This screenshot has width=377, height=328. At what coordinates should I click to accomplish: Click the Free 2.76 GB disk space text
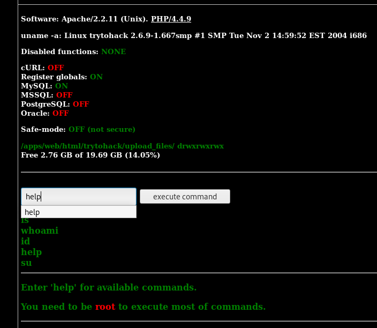[x=90, y=155]
